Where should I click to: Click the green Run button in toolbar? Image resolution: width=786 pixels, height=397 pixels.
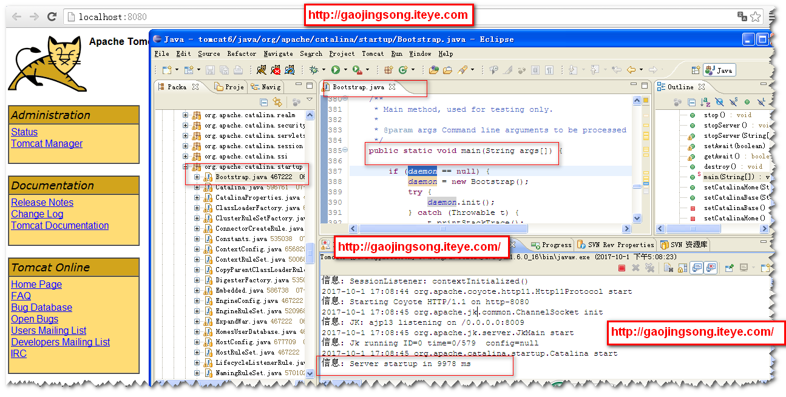pyautogui.click(x=335, y=70)
